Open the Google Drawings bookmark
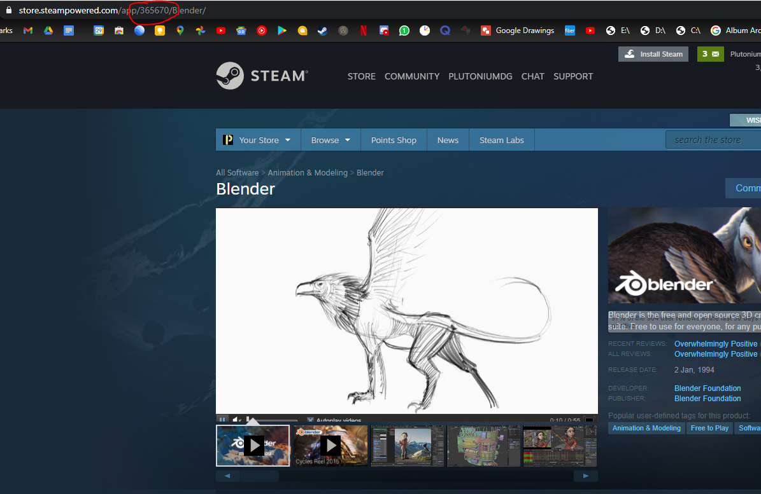This screenshot has width=761, height=494. pos(517,31)
